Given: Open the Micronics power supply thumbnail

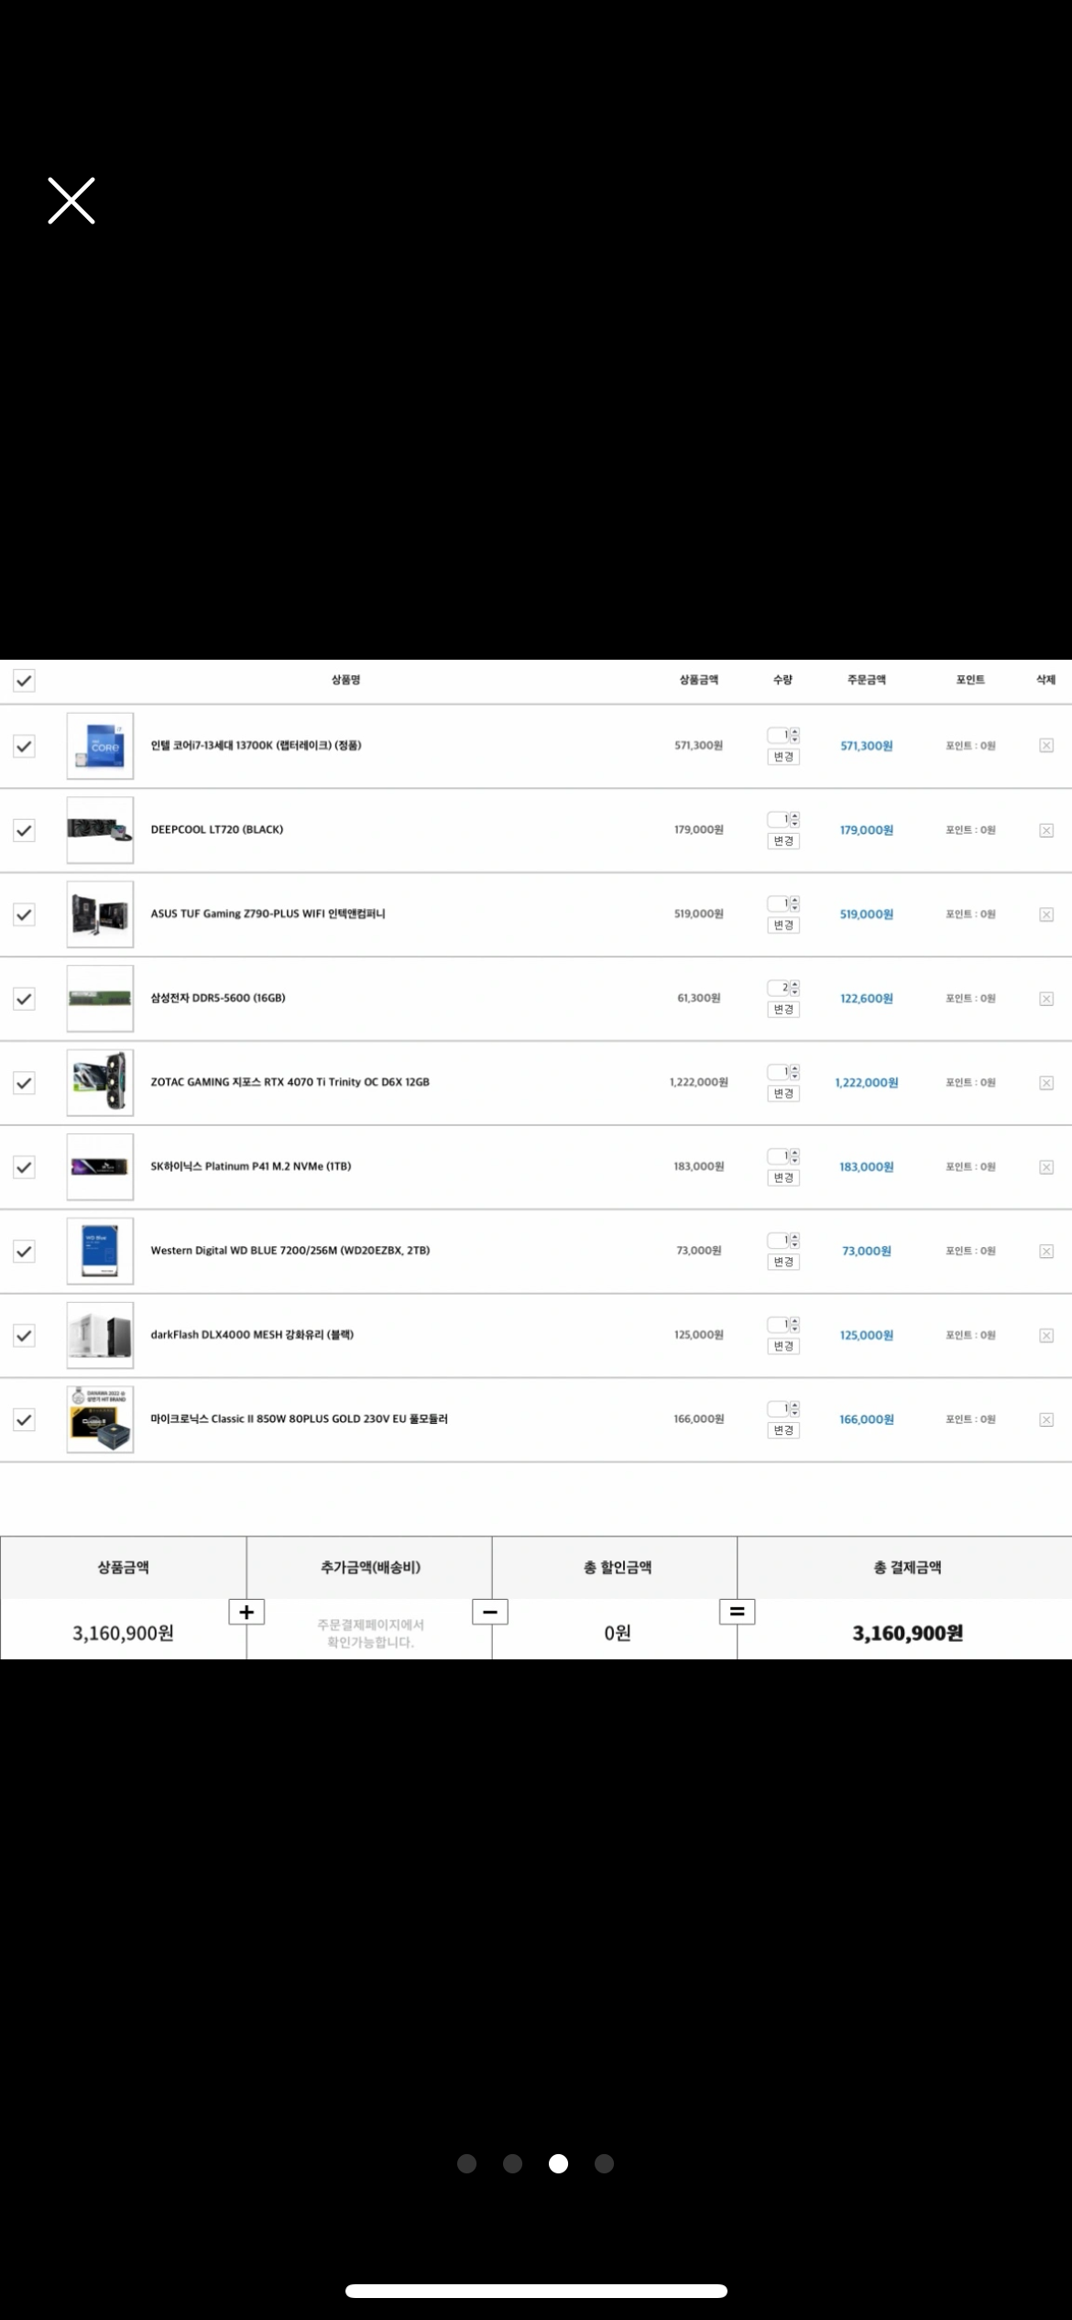Looking at the screenshot, I should [100, 1420].
